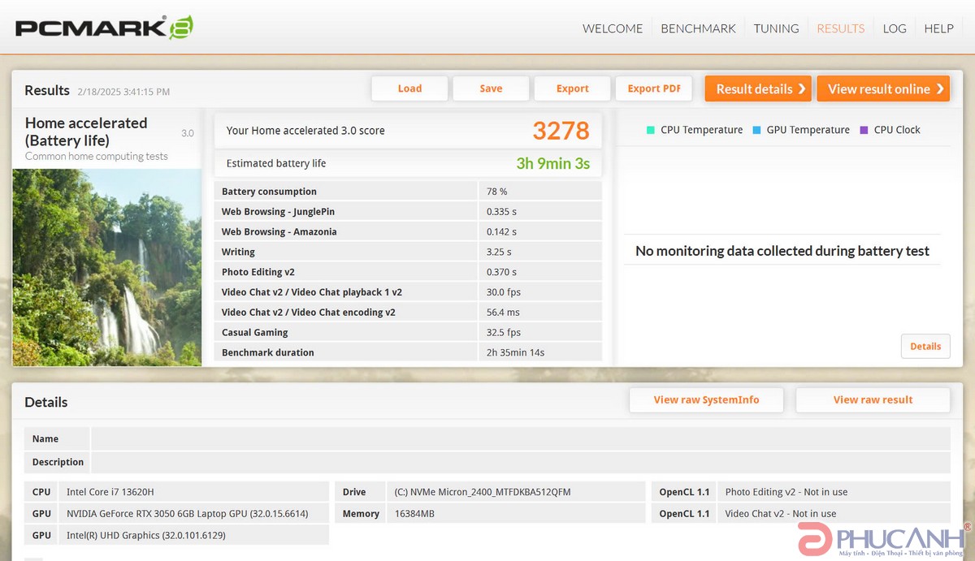Click into the Name field
Viewport: 975px width, 561px height.
520,438
